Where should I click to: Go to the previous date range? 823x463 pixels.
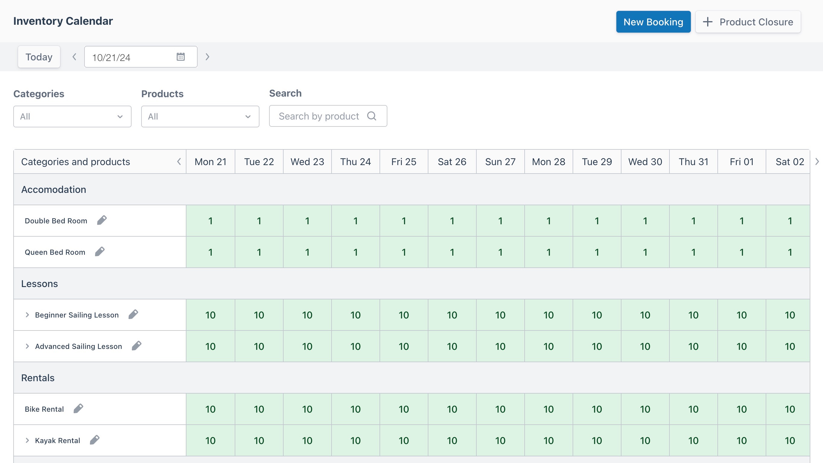(x=75, y=57)
